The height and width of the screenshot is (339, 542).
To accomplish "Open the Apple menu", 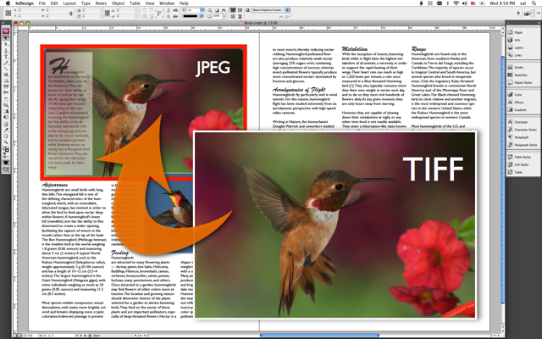I will pyautogui.click(x=8, y=3).
